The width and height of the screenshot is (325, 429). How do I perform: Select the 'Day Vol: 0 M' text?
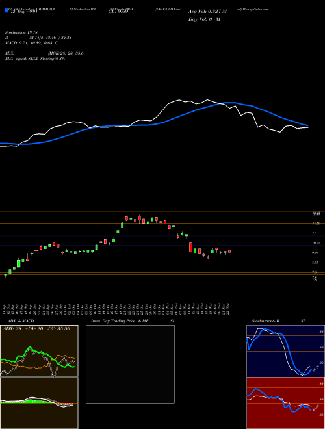coord(204,19)
